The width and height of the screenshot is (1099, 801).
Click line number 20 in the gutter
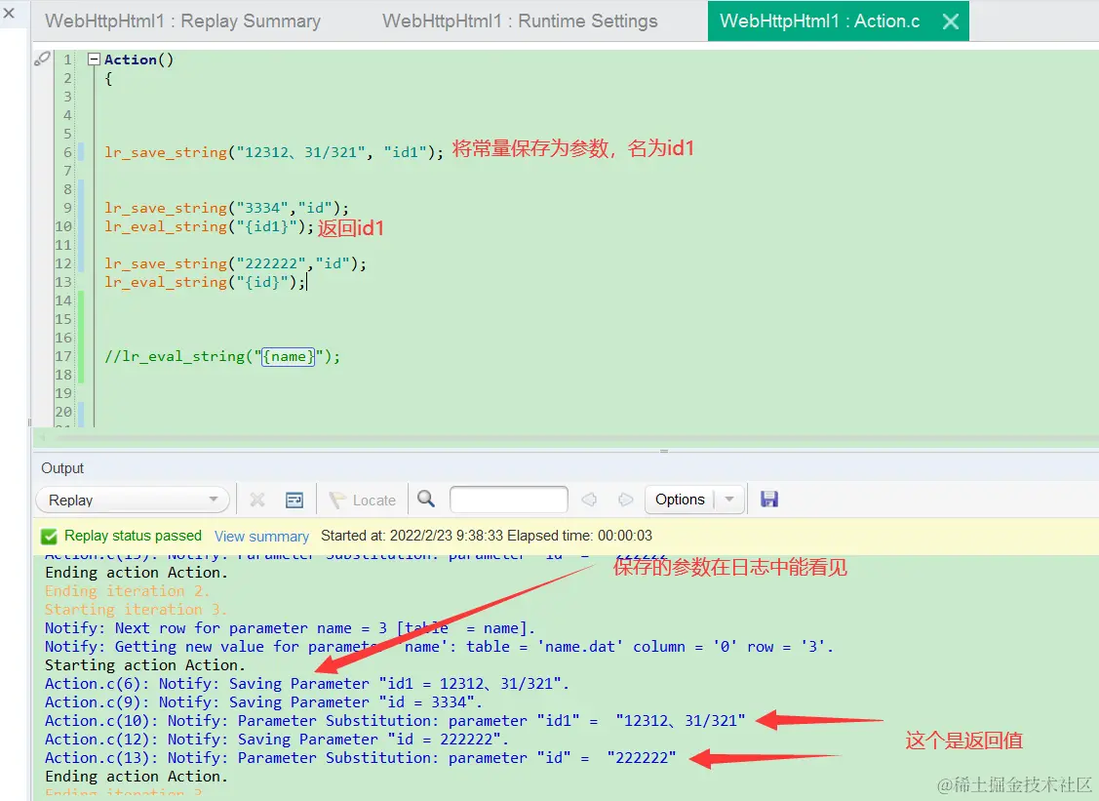click(x=63, y=412)
